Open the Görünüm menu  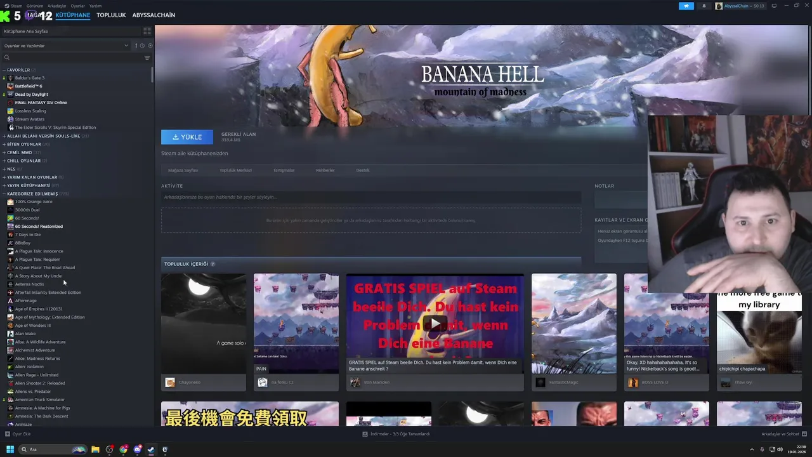click(35, 6)
